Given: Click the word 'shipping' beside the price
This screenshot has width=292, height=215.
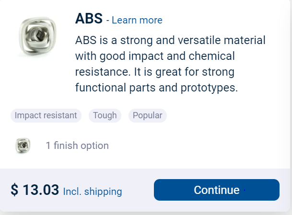Looking at the screenshot, I should point(103,192).
